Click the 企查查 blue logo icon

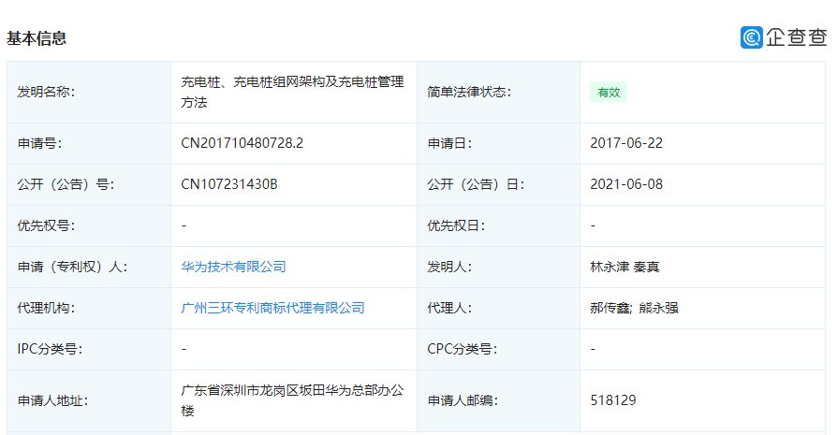[752, 37]
